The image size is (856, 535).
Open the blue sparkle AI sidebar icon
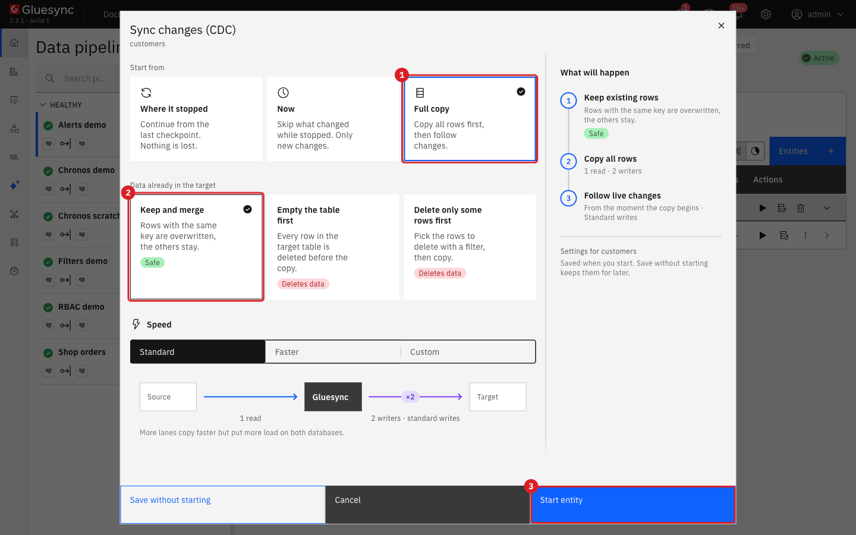[14, 185]
